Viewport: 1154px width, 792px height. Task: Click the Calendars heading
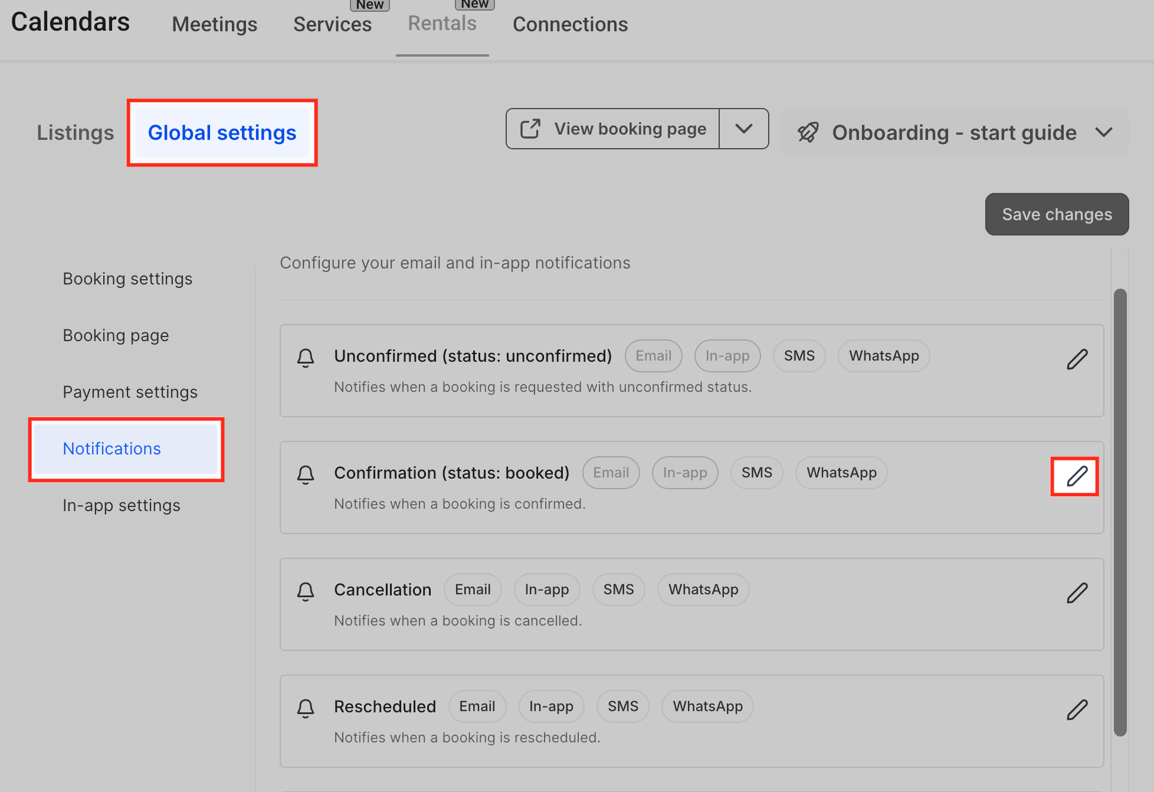click(x=70, y=22)
